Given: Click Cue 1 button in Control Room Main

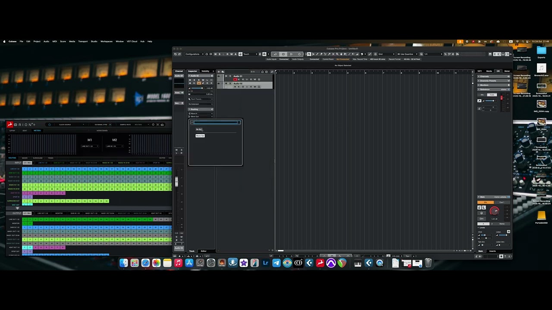Looking at the screenshot, I should click(502, 202).
